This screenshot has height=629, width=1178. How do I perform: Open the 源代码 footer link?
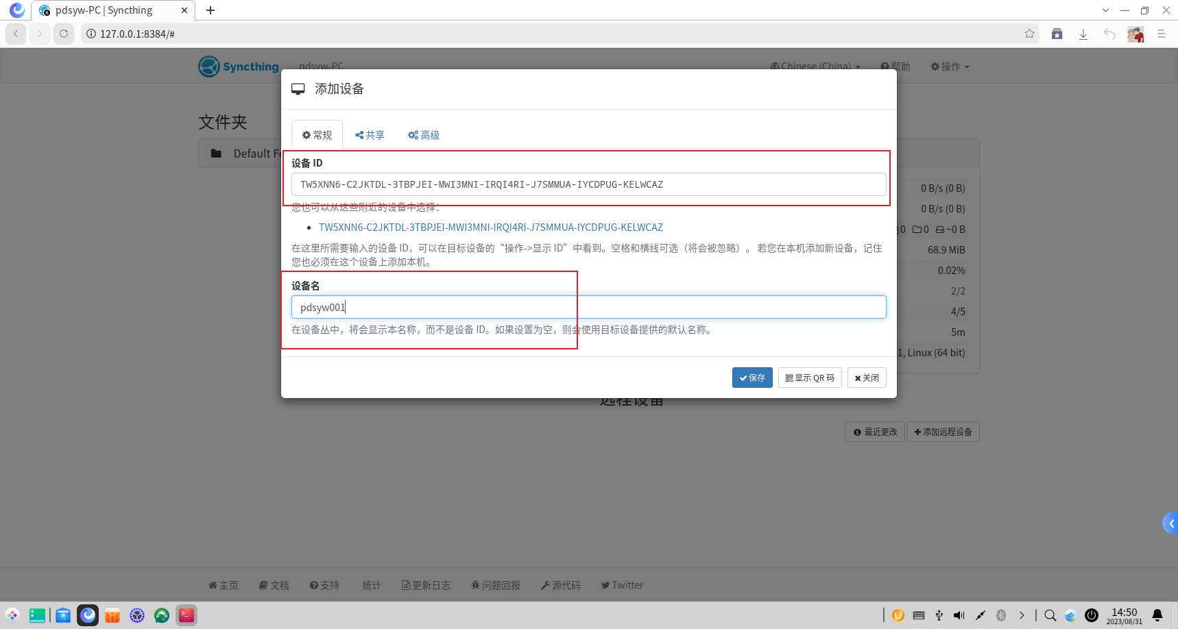(x=561, y=585)
